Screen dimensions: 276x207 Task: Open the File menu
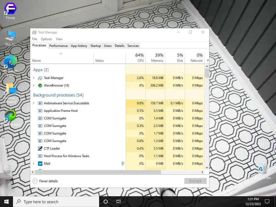tap(34, 39)
